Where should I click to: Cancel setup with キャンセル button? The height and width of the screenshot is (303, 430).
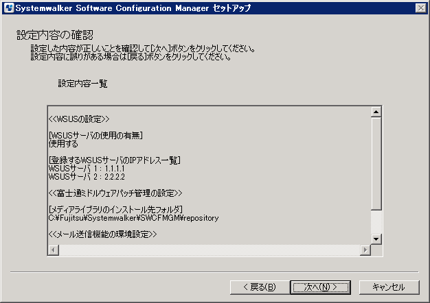pyautogui.click(x=389, y=287)
